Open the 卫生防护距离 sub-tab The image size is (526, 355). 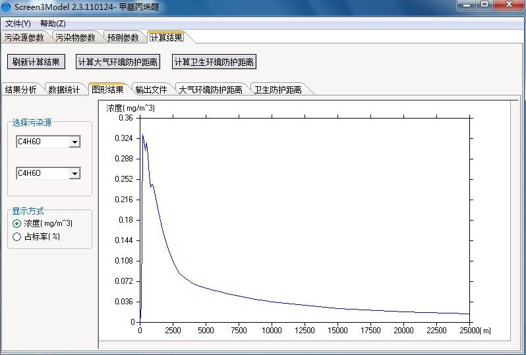coord(278,90)
